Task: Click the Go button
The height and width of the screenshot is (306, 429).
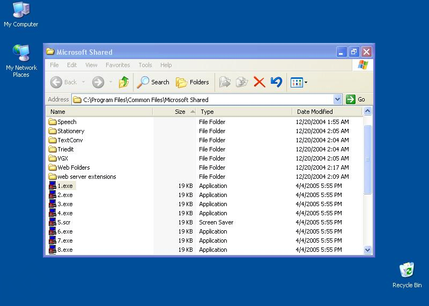Action: click(356, 99)
